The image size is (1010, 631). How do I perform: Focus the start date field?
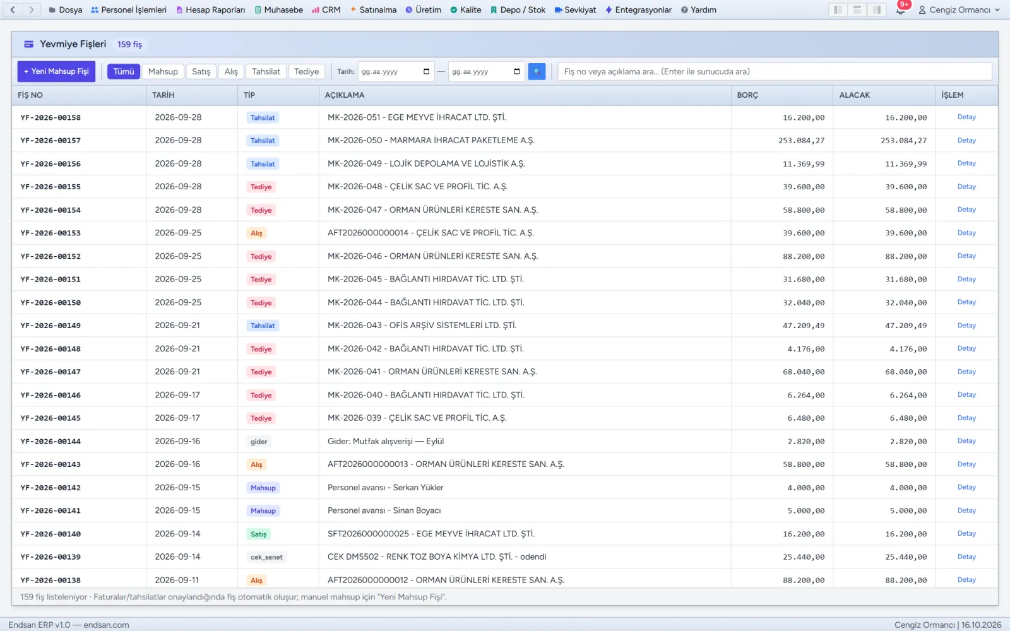(396, 71)
